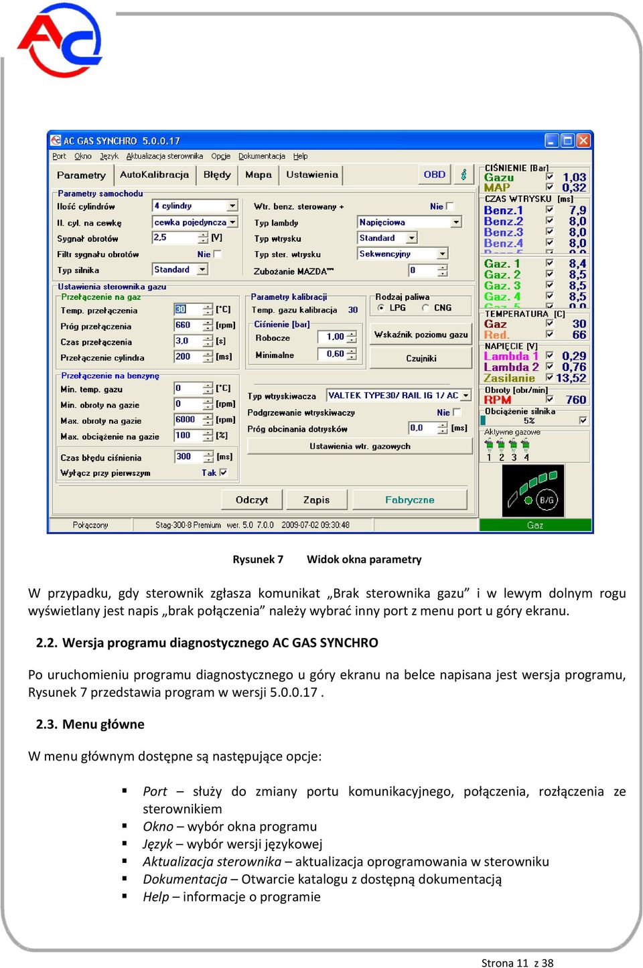
Task: Click the Fabryczne button
Action: click(x=410, y=499)
